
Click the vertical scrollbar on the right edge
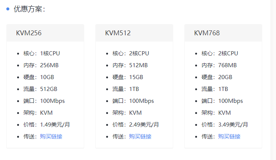[x=273, y=80]
